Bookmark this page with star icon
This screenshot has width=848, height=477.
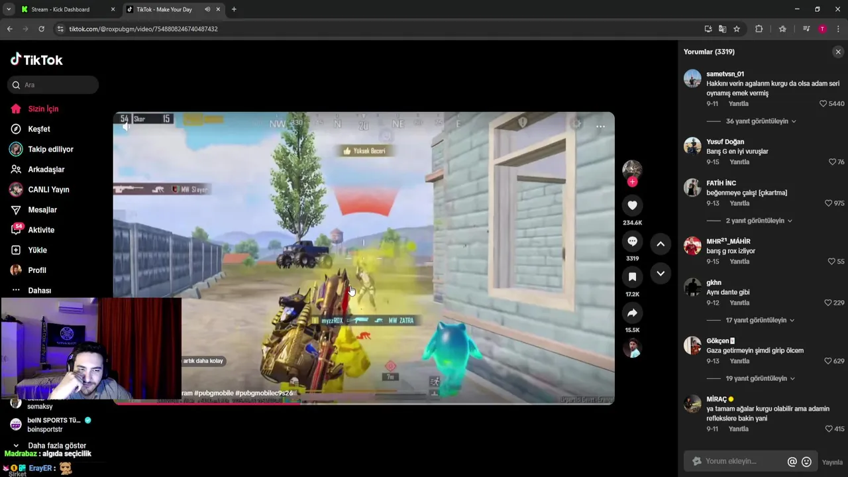pyautogui.click(x=737, y=29)
